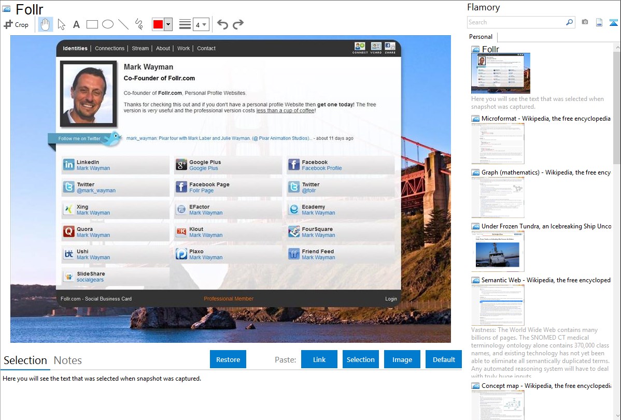Select the Crop tool
This screenshot has width=621, height=420.
[16, 24]
